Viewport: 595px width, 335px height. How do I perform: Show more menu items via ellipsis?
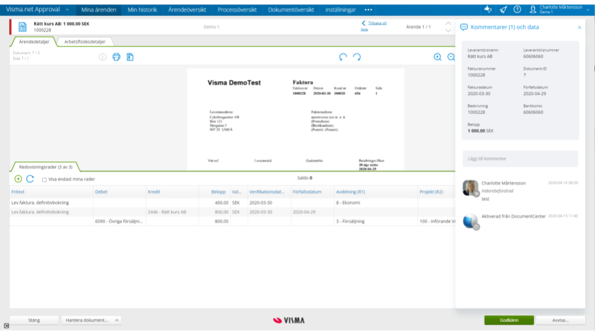coord(368,9)
